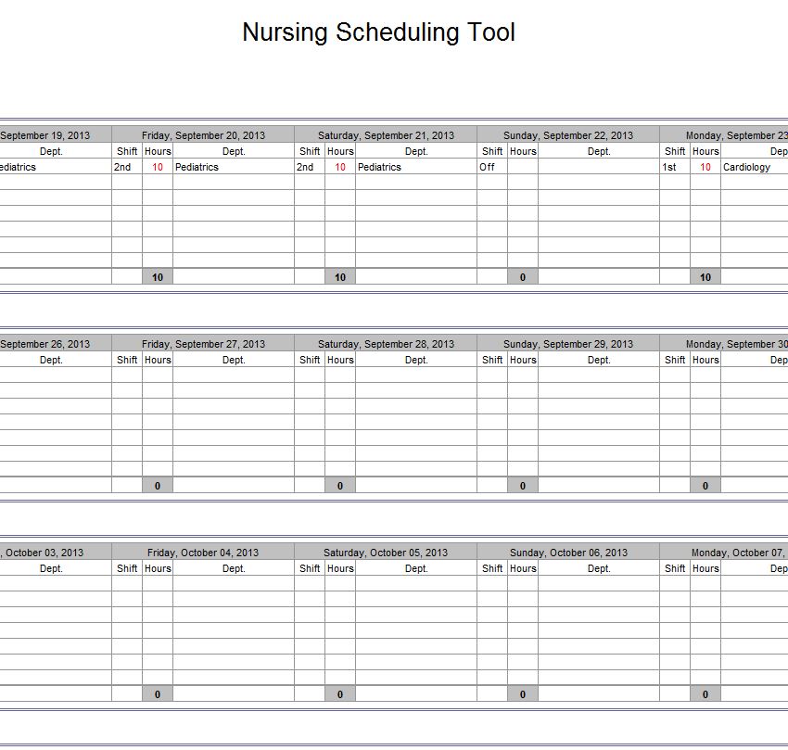Click the 0 total under Monday, October 07
Viewport: 788px width, 750px height.
(705, 694)
